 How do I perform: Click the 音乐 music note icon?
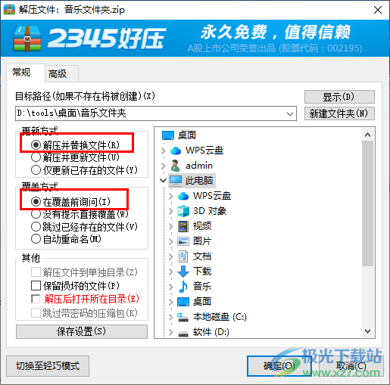pos(183,287)
